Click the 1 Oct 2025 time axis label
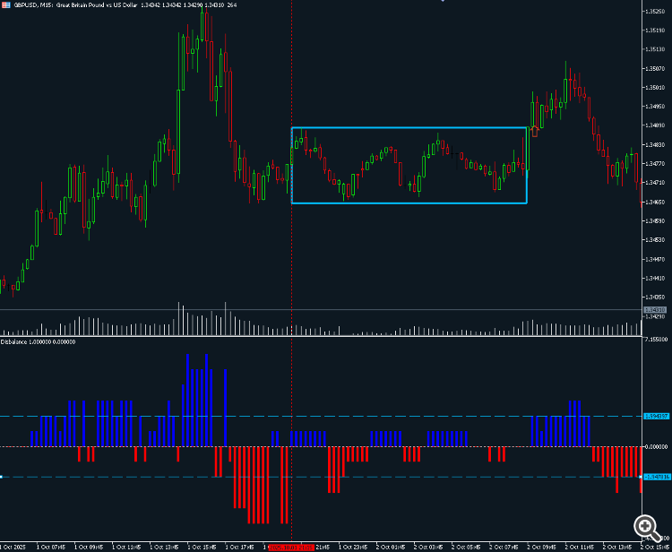 coord(13,548)
